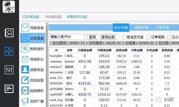Select the 会员信息 member icon
This screenshot has width=179, height=107.
[25, 38]
